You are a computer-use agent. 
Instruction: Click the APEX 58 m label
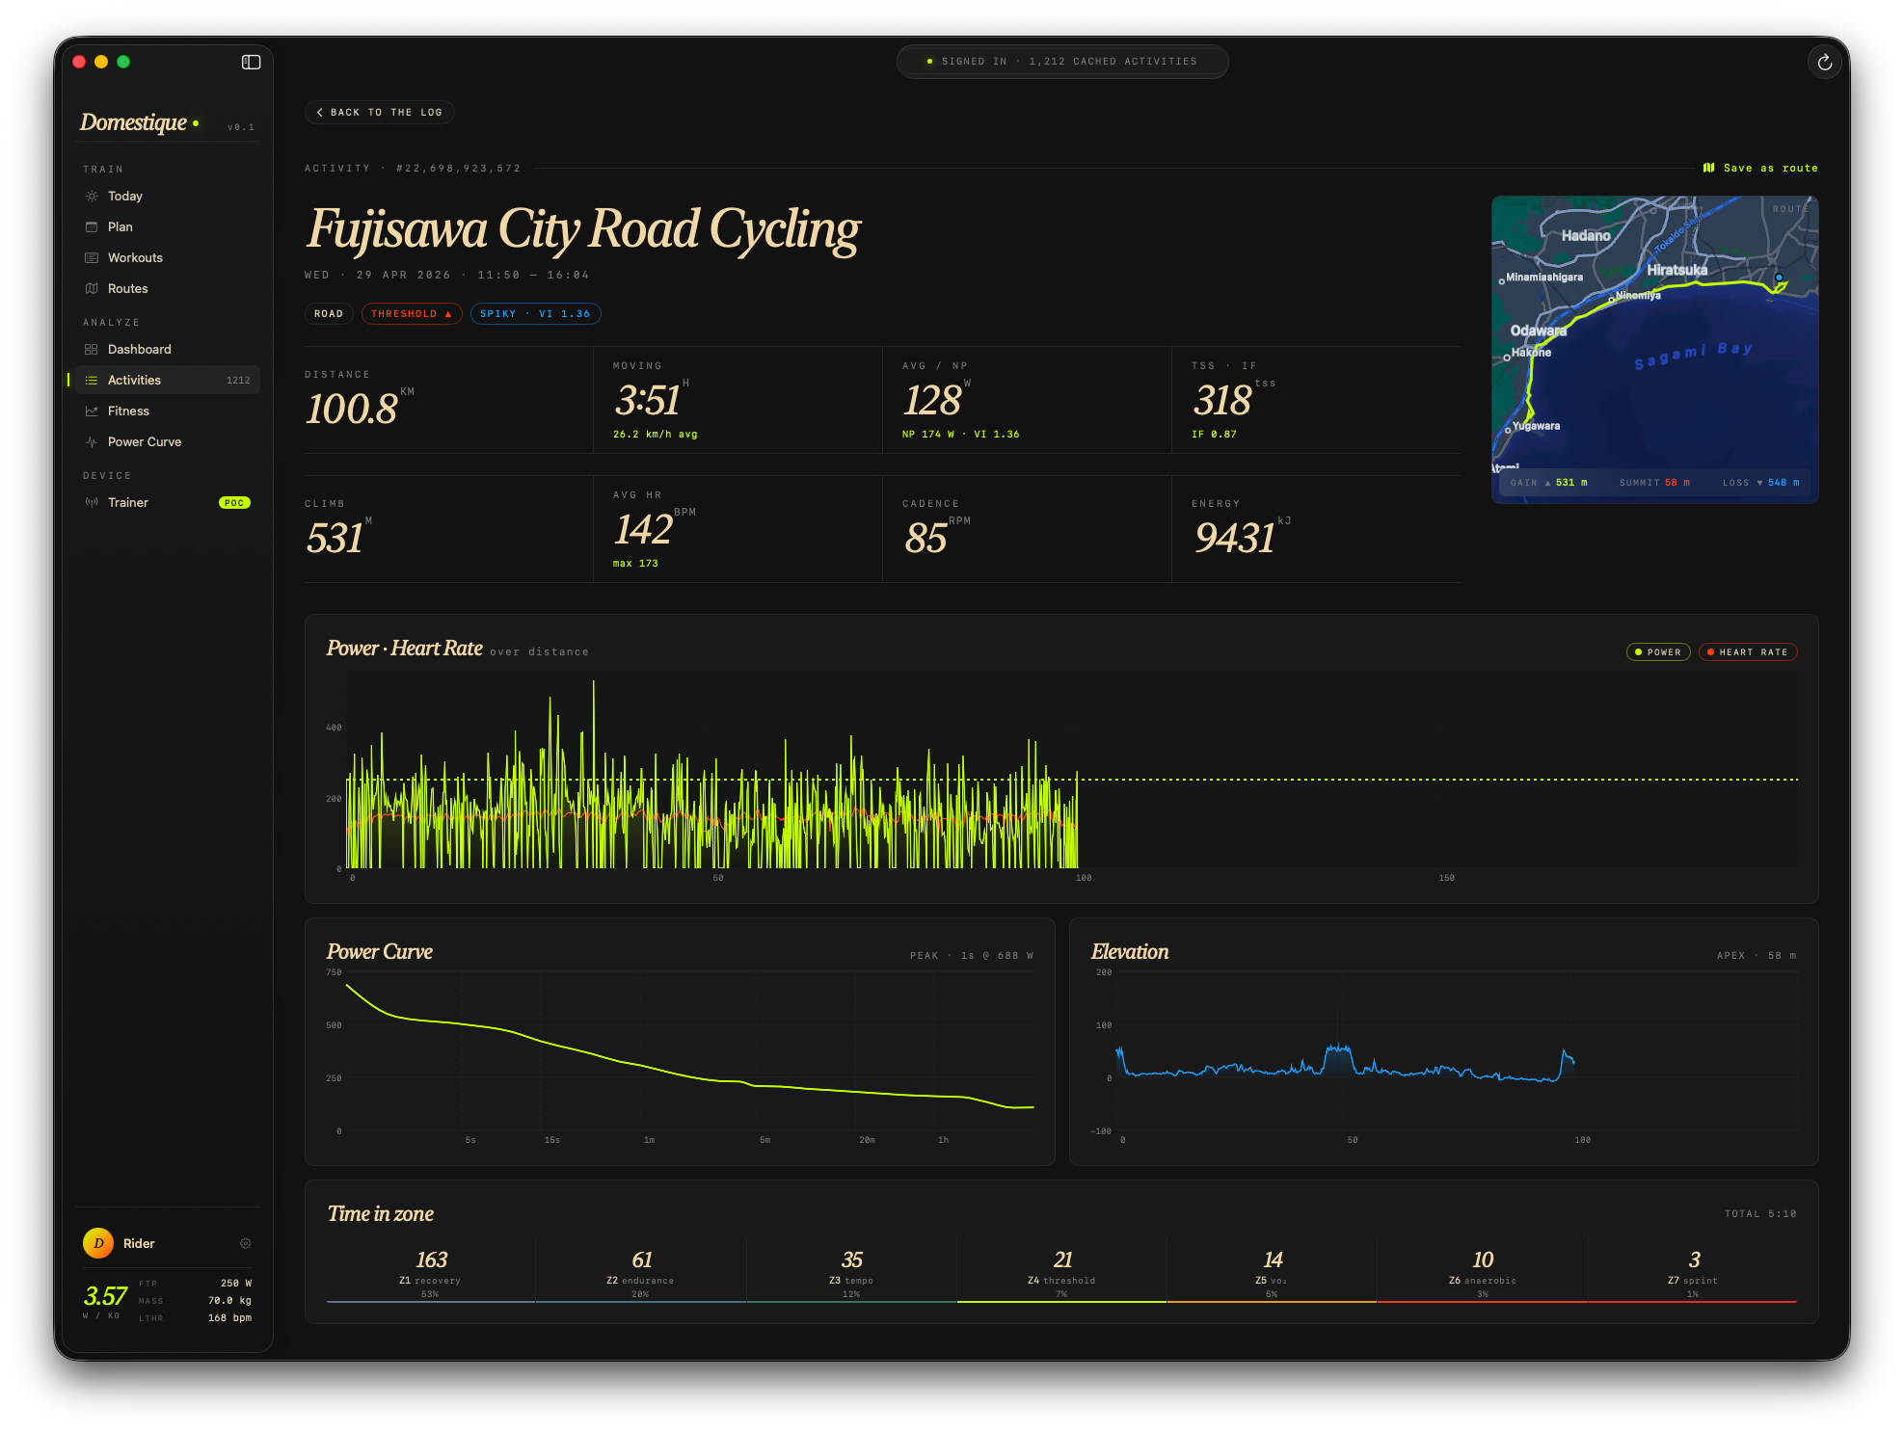tap(1757, 956)
